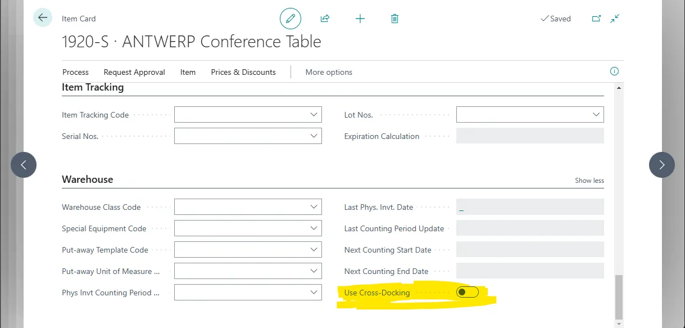Image resolution: width=685 pixels, height=328 pixels.
Task: Click Next Counting End Date field
Action: 530,271
